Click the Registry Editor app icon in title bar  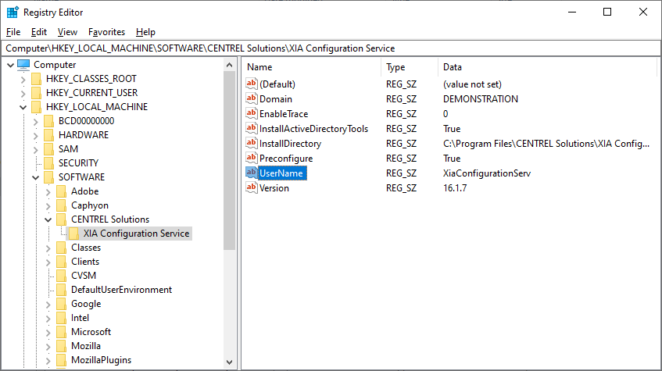coord(13,12)
